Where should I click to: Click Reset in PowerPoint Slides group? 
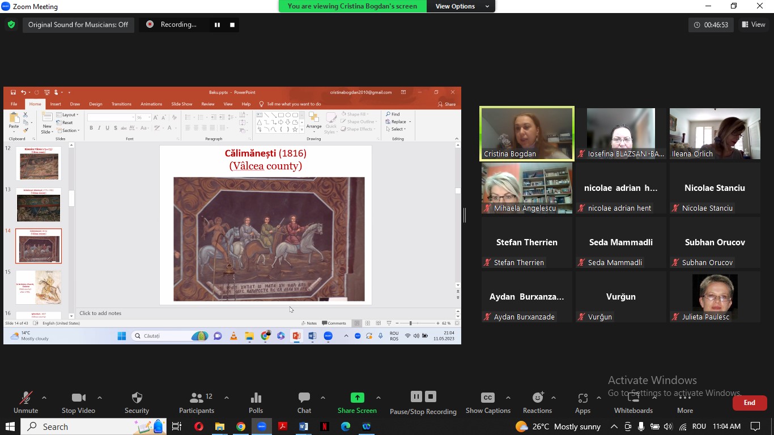pyautogui.click(x=65, y=122)
